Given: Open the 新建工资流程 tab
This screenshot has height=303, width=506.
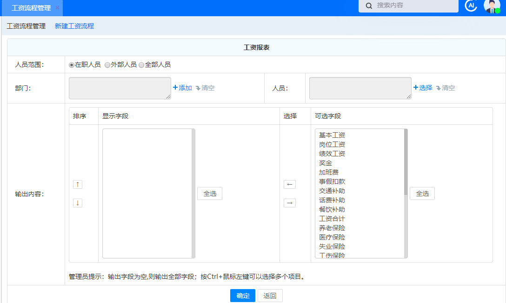Looking at the screenshot, I should (74, 26).
